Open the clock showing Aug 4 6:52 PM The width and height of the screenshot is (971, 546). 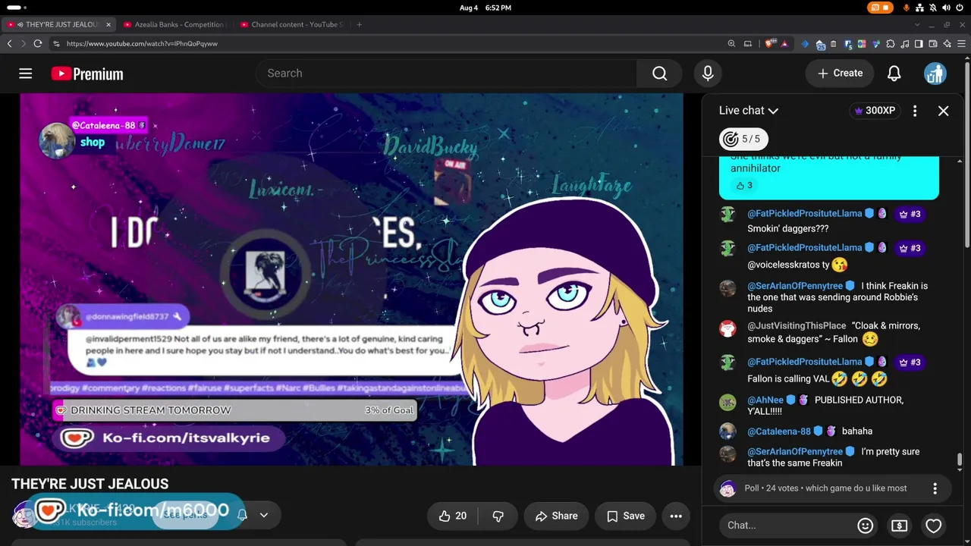click(485, 8)
